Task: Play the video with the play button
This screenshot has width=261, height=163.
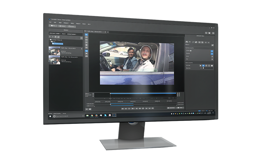Action: pos(133,109)
